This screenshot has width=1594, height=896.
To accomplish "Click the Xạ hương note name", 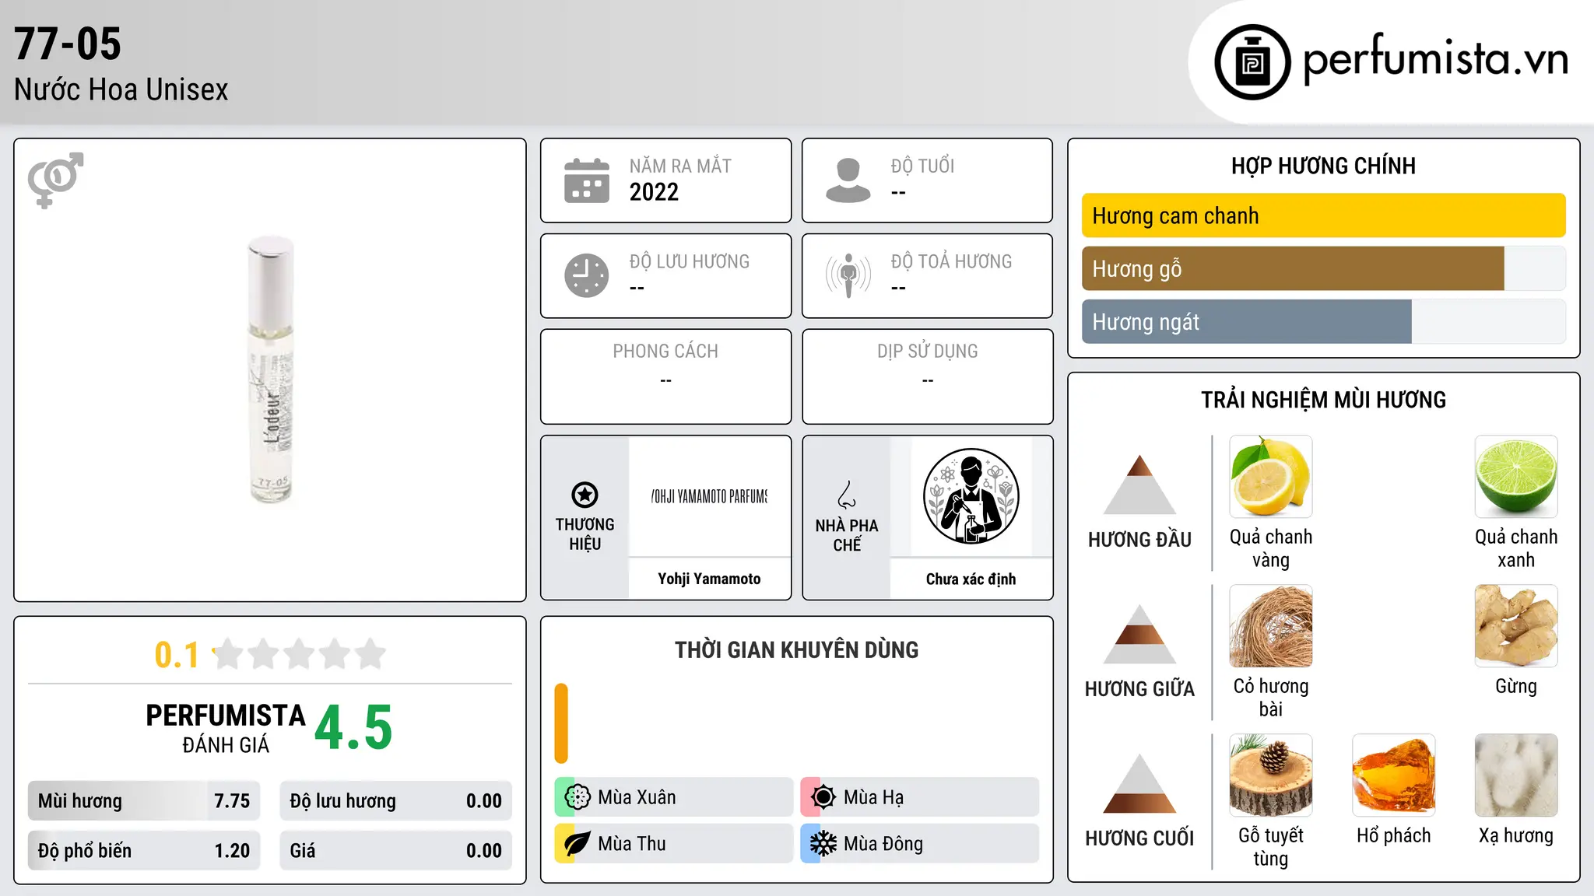I will pos(1516,835).
